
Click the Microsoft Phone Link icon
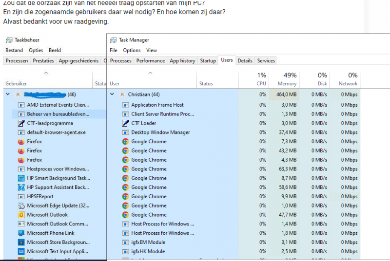pyautogui.click(x=21, y=233)
